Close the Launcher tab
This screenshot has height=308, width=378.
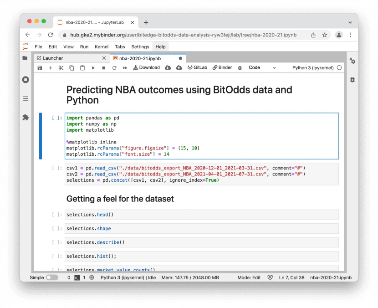[104, 58]
